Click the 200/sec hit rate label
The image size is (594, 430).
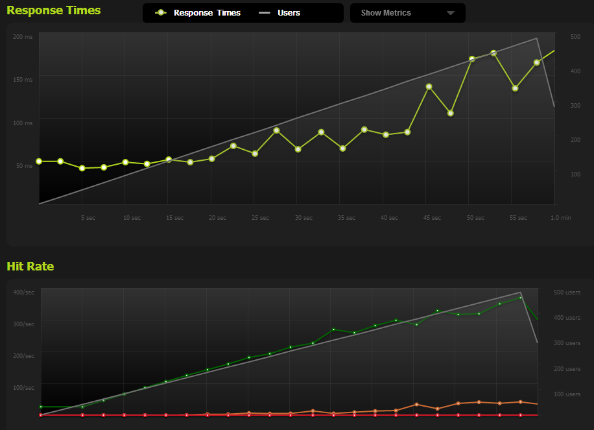[23, 356]
